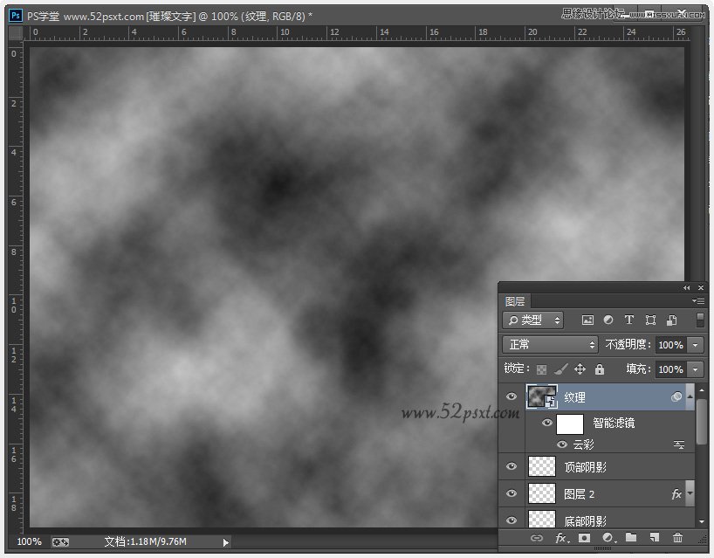Image resolution: width=714 pixels, height=558 pixels.
Task: Toggle 云彩 filter visibility
Action: tap(562, 444)
